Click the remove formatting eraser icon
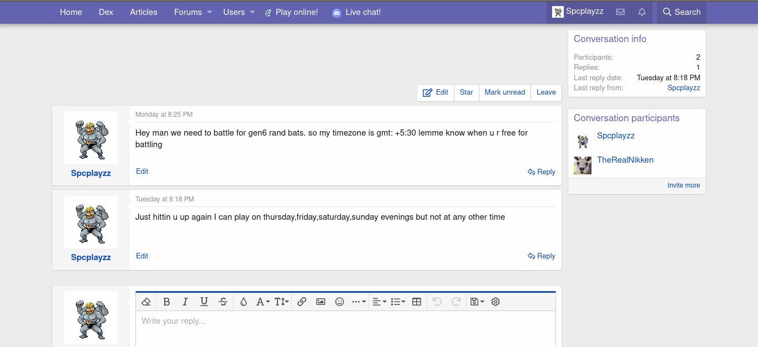Viewport: 758px width, 347px height. (x=146, y=302)
